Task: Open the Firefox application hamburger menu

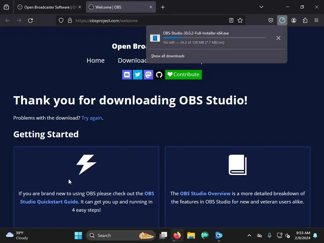Action: [x=316, y=20]
